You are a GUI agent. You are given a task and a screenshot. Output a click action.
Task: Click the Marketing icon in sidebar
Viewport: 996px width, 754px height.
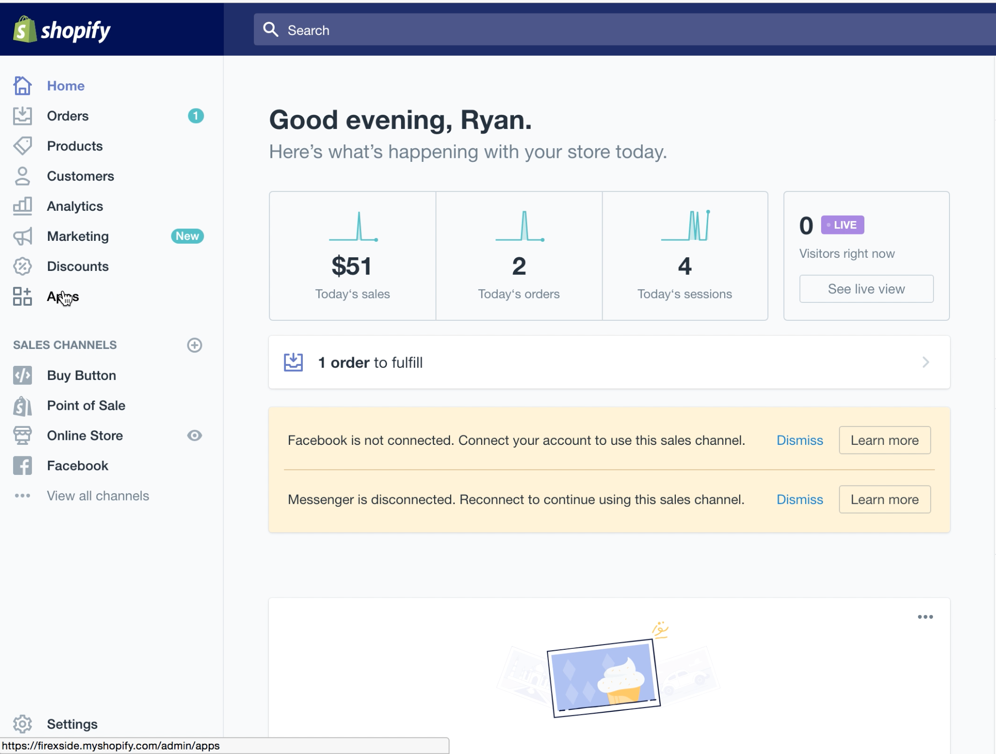(x=22, y=235)
